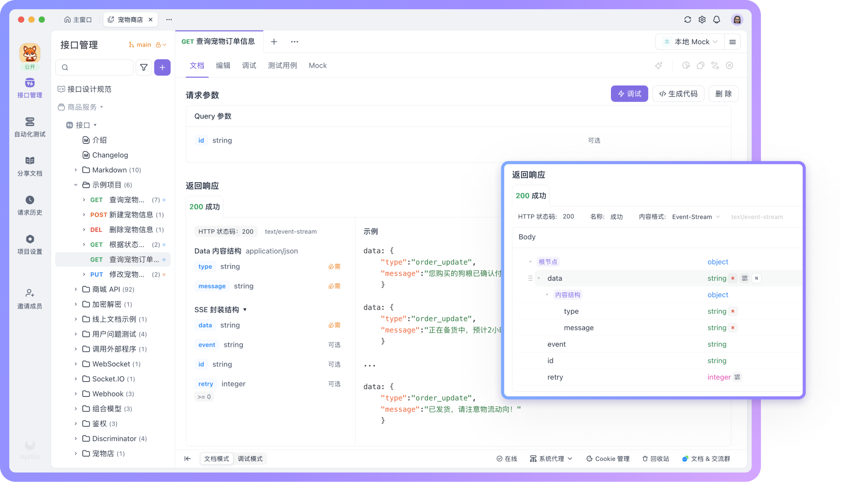This screenshot has height=482, width=866.
Task: Click the 生成代码 button
Action: click(x=678, y=94)
